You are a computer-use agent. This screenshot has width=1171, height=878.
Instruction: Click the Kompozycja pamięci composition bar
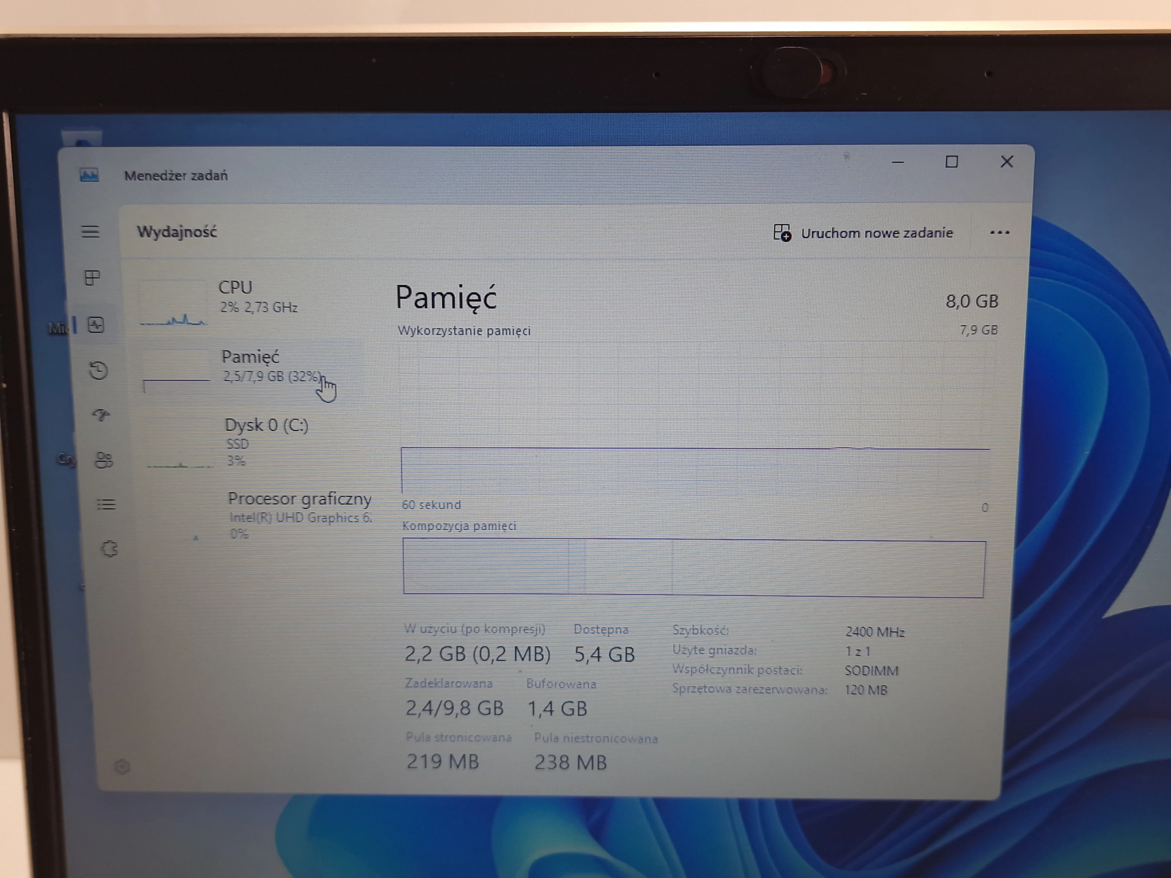[x=694, y=567]
